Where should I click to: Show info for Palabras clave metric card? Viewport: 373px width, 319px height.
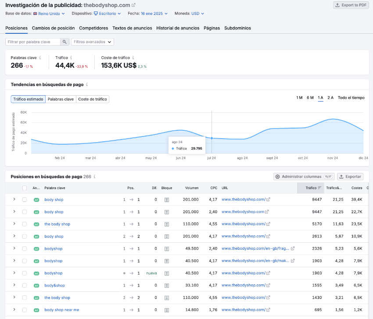[x=40, y=57]
